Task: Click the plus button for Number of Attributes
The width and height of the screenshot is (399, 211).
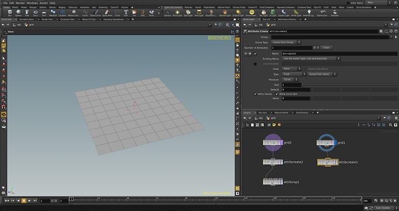Action: coord(314,48)
